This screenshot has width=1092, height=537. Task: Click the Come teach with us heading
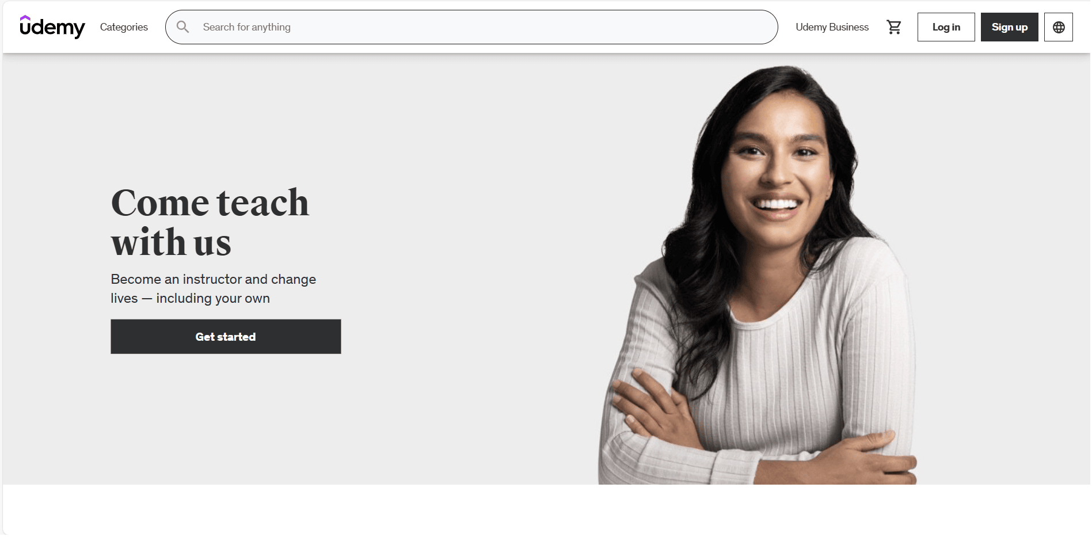pos(210,222)
